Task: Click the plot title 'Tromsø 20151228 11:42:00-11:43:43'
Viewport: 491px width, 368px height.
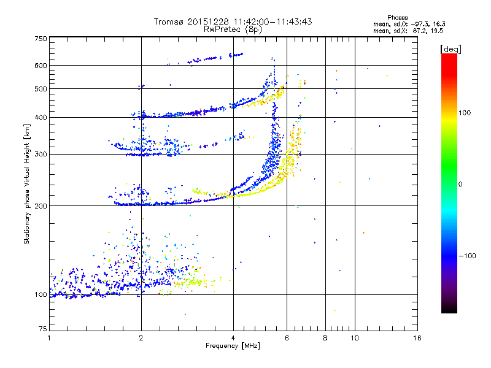Action: pos(233,21)
